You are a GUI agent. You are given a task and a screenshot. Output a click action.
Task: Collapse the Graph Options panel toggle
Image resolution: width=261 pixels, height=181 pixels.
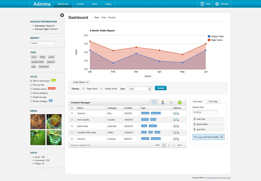click(x=88, y=82)
